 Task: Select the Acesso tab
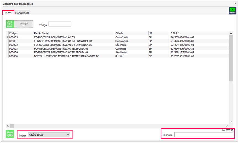click(x=9, y=13)
